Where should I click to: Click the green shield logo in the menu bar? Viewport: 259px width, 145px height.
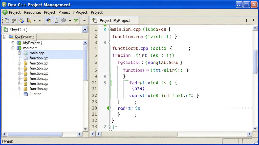(x=5, y=12)
